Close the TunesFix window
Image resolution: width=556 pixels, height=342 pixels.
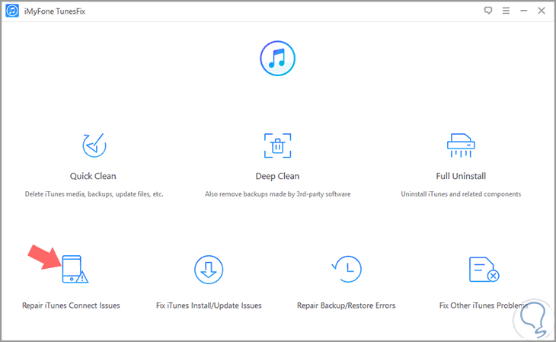[542, 11]
